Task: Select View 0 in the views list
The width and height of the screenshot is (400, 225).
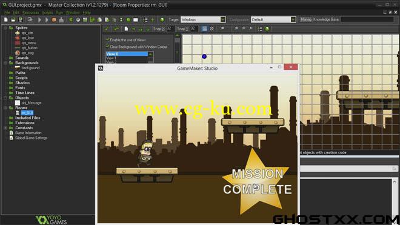Action: (x=127, y=54)
